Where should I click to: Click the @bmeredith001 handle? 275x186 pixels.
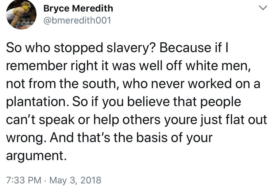click(x=77, y=20)
